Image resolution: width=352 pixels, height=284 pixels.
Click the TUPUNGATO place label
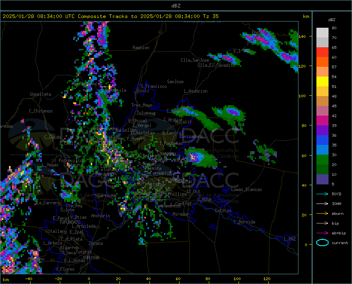(70, 222)
